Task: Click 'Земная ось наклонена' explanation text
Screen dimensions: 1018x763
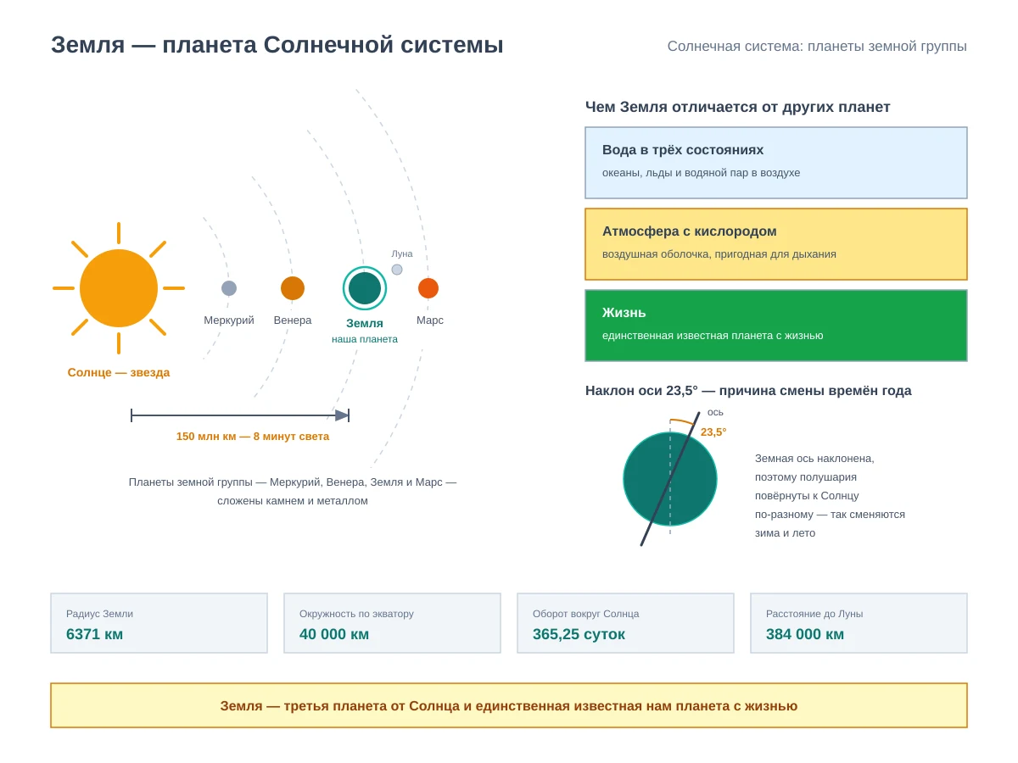Action: [x=830, y=496]
